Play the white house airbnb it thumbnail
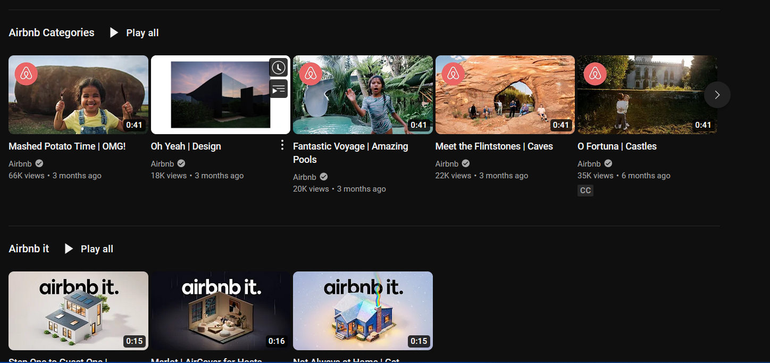This screenshot has width=770, height=363. (78, 311)
